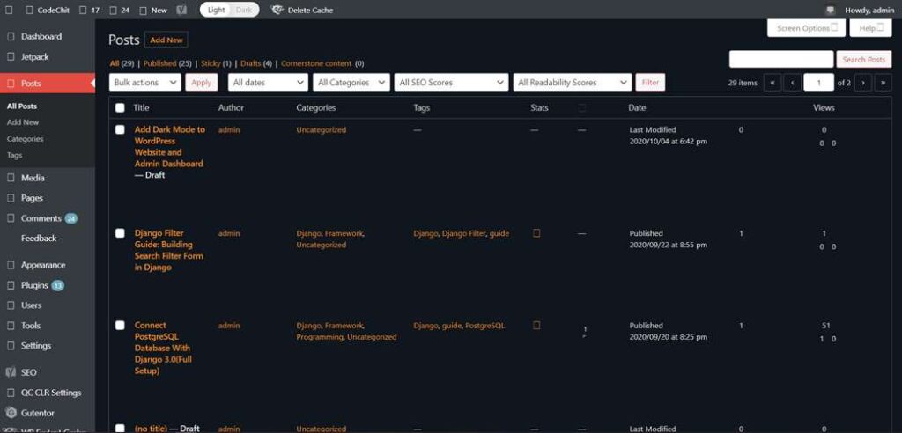This screenshot has height=433, width=902.
Task: Open the All SEO Scores dropdown
Action: pyautogui.click(x=452, y=83)
